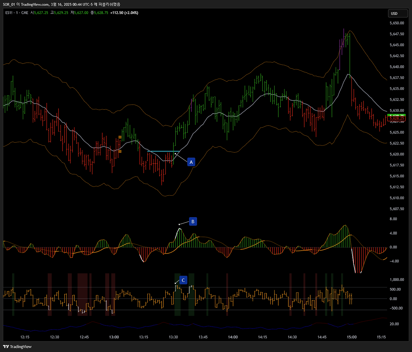
Task: Click the 4.00 oscillator axis label
Action: coord(393,233)
